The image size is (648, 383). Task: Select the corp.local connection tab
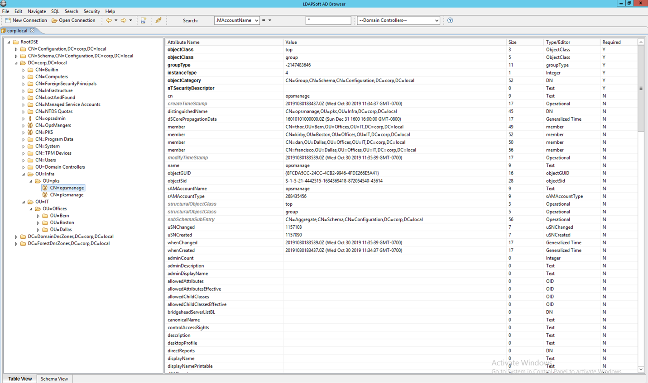[x=17, y=31]
